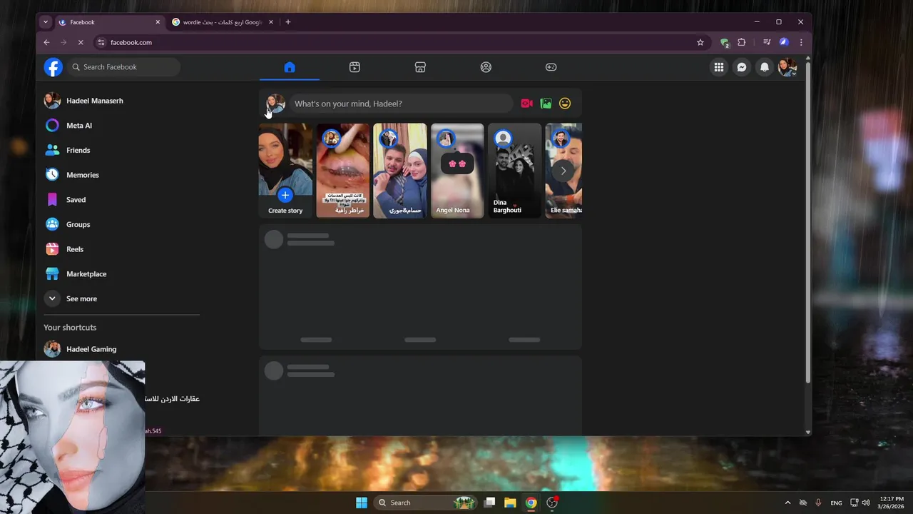
Task: Select the Home tab icon
Action: point(290,67)
